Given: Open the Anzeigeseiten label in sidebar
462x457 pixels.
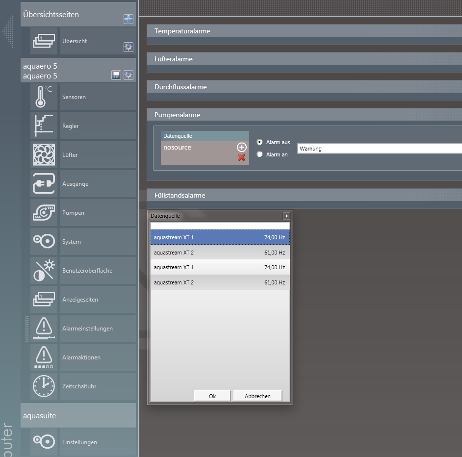Looking at the screenshot, I should [x=80, y=300].
